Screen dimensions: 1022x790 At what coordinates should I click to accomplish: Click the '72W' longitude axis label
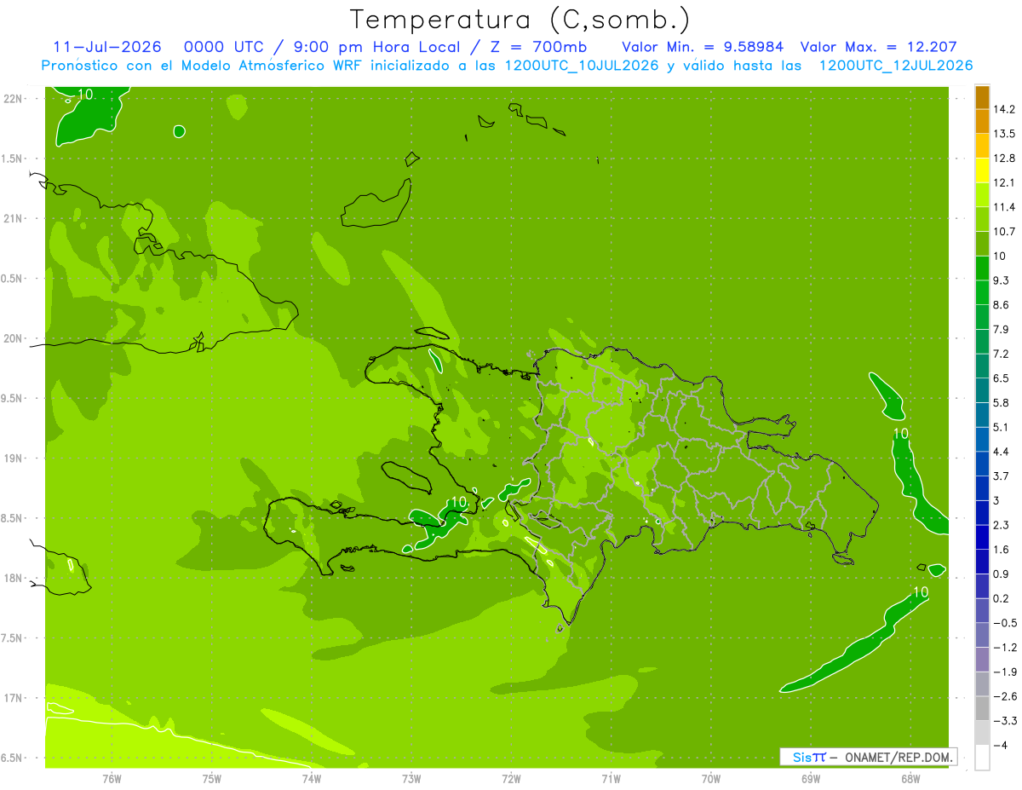point(511,780)
